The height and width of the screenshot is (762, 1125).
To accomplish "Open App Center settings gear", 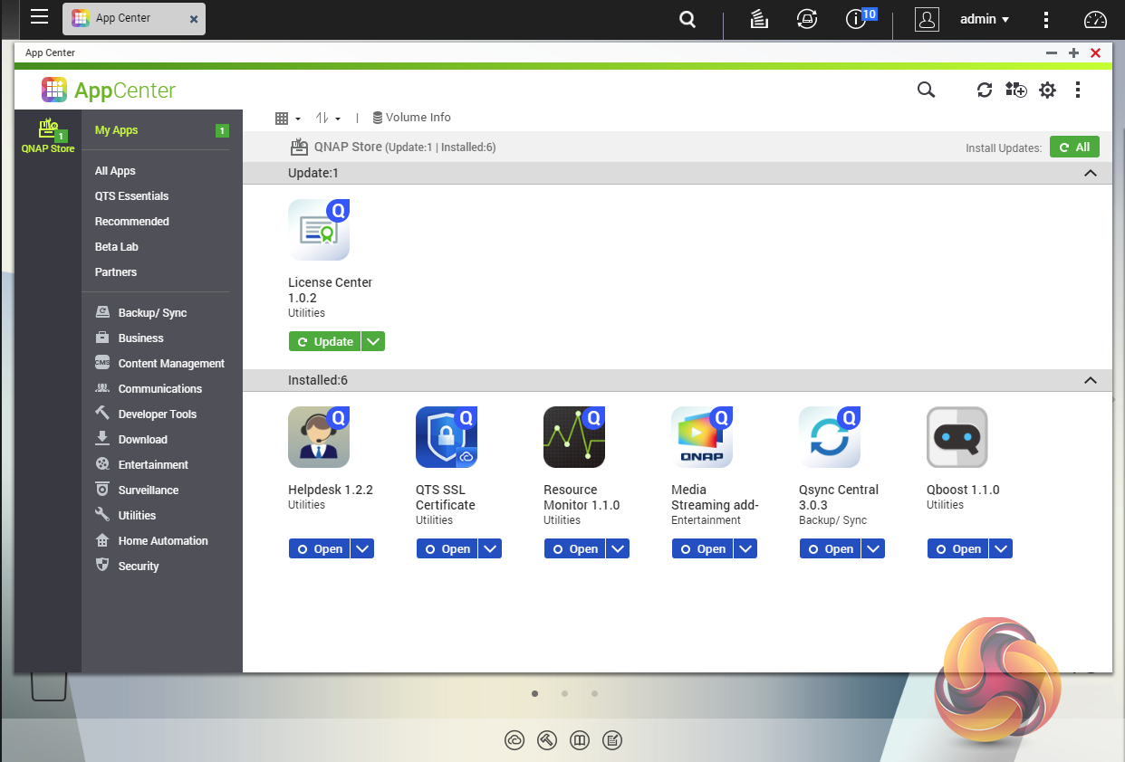I will pos(1047,90).
